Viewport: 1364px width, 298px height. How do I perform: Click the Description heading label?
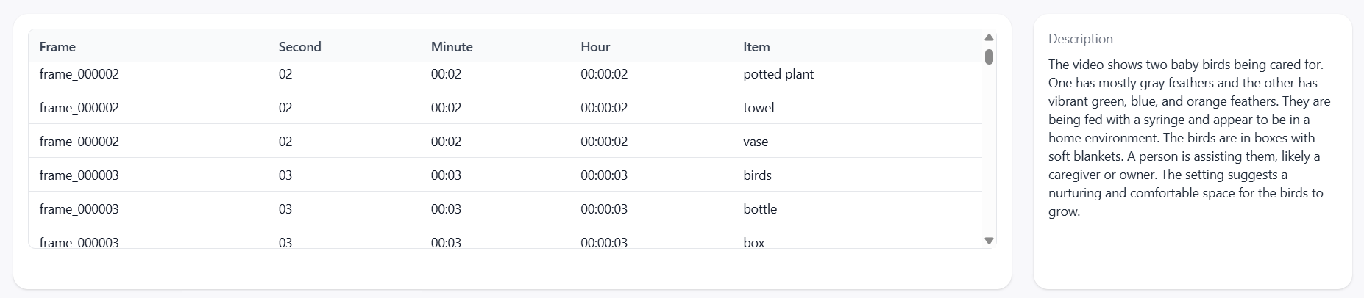(1080, 39)
